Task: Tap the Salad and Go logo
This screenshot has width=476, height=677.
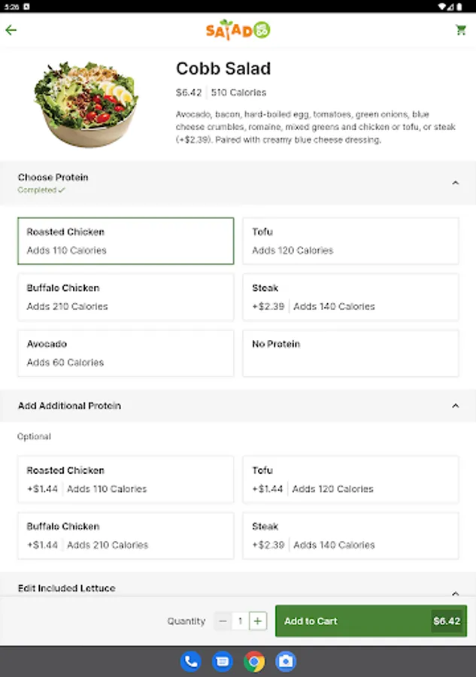Action: [238, 30]
